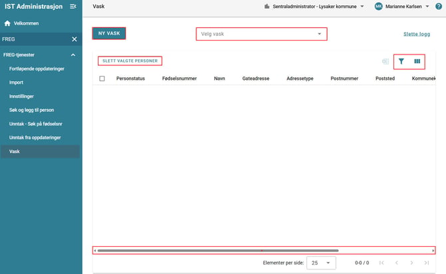Image resolution: width=446 pixels, height=274 pixels.
Task: Open the table filter icon
Action: tap(401, 61)
